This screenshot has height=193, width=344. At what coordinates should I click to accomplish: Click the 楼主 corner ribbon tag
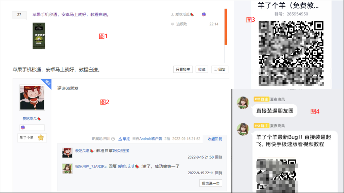point(48,83)
